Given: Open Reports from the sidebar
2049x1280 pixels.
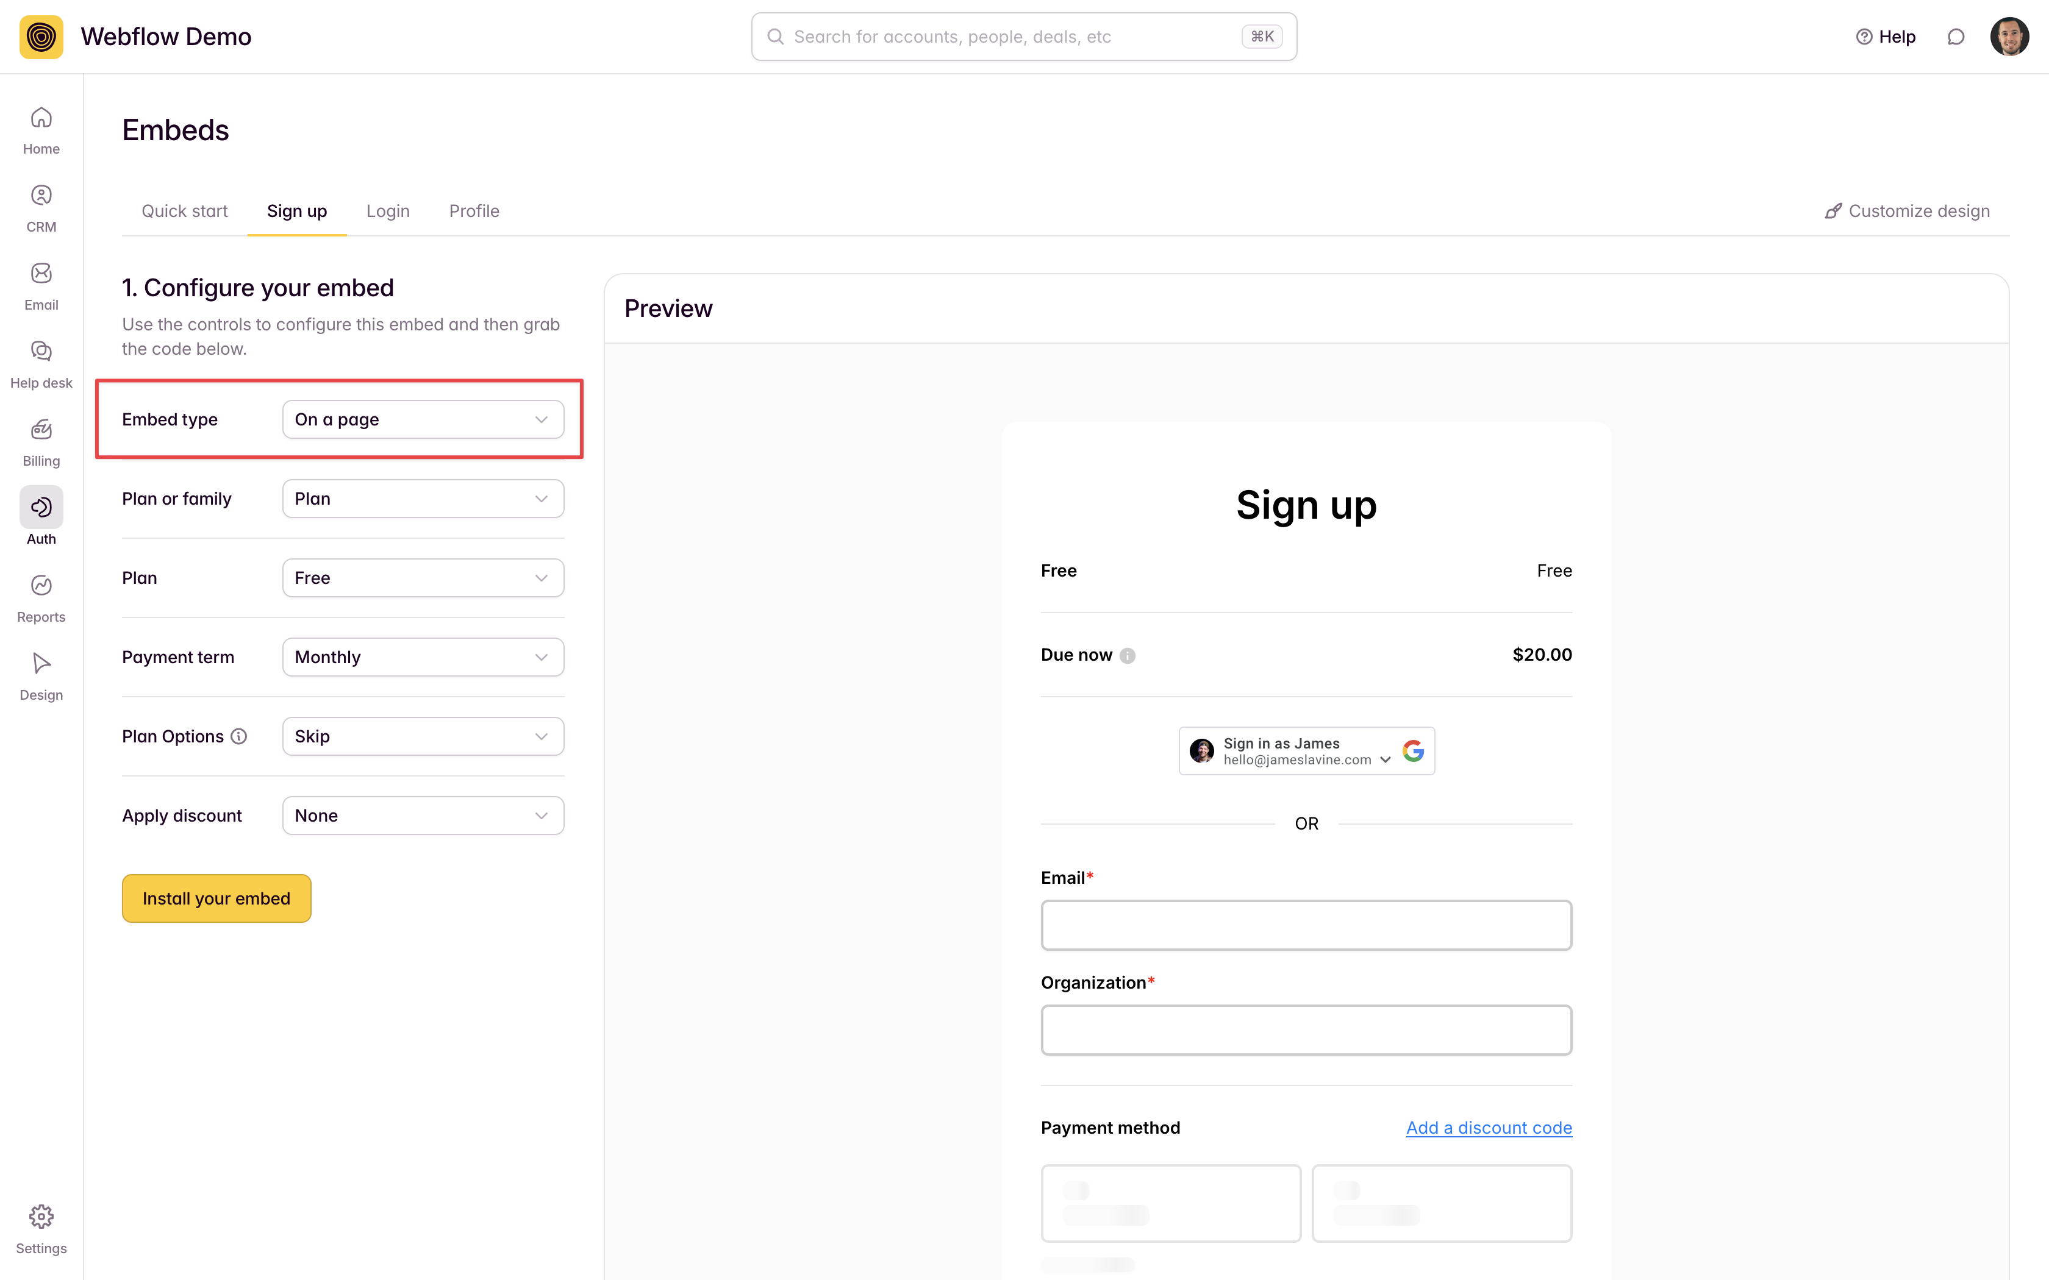Looking at the screenshot, I should (x=41, y=599).
